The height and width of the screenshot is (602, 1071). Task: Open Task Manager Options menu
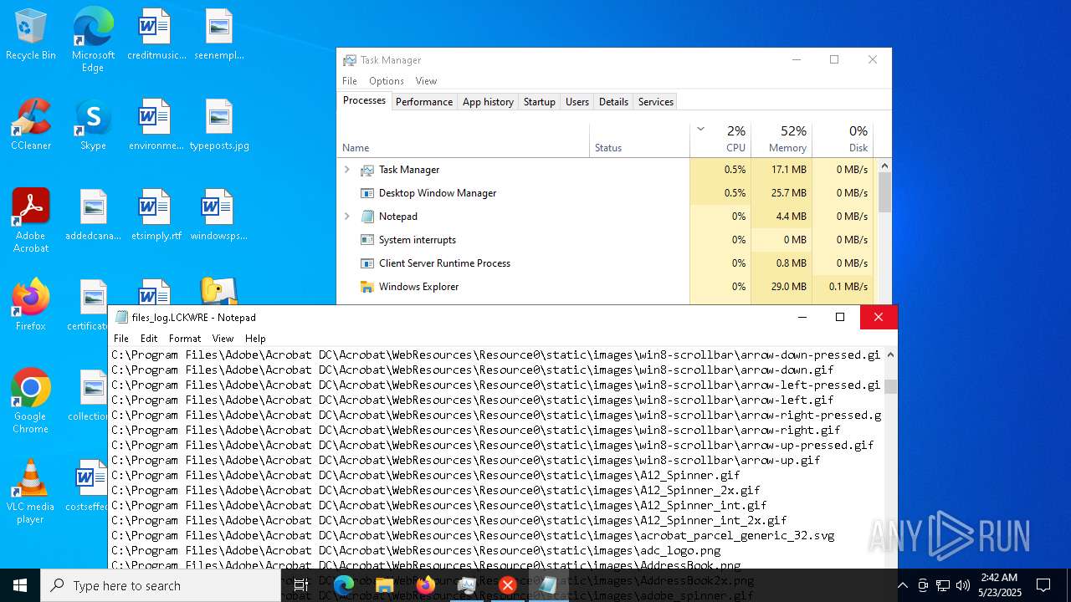tap(387, 81)
